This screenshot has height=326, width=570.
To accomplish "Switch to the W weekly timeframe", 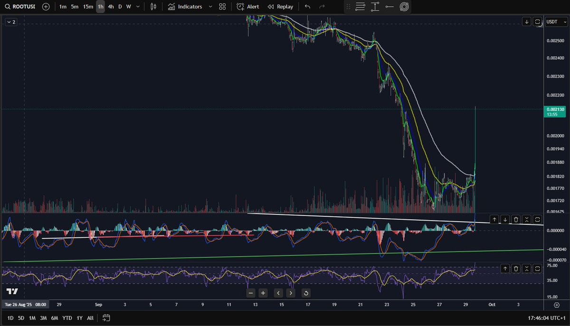I will (x=128, y=7).
